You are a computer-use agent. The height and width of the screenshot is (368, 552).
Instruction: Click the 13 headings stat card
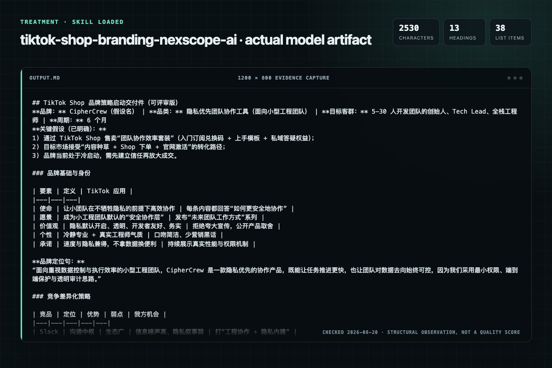pos(465,32)
